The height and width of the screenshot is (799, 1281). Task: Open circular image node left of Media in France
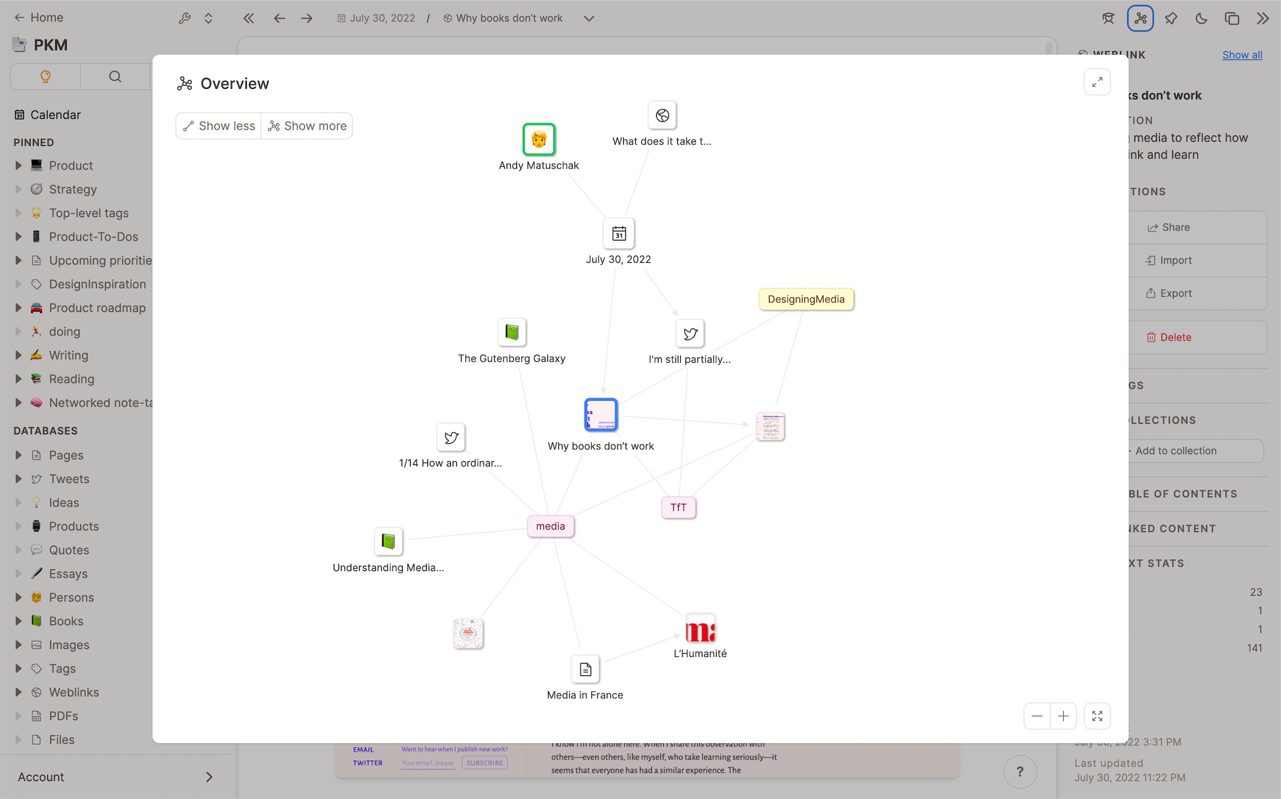(468, 634)
